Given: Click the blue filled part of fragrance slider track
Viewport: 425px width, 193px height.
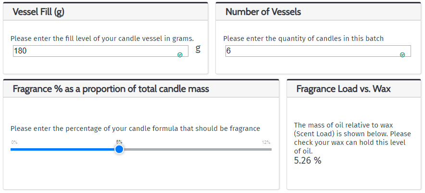Looking at the screenshot, I should tap(62, 149).
